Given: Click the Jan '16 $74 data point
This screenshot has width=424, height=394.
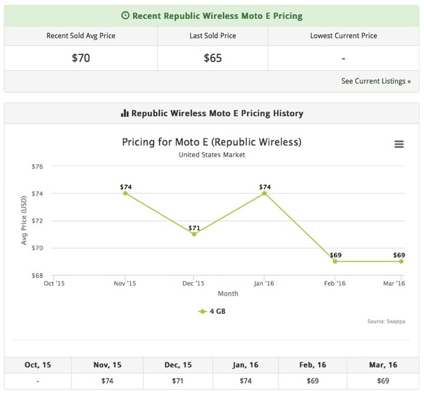Looking at the screenshot, I should [x=264, y=193].
